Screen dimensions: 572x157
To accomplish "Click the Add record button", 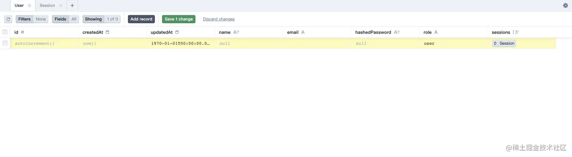I will coord(141,19).
